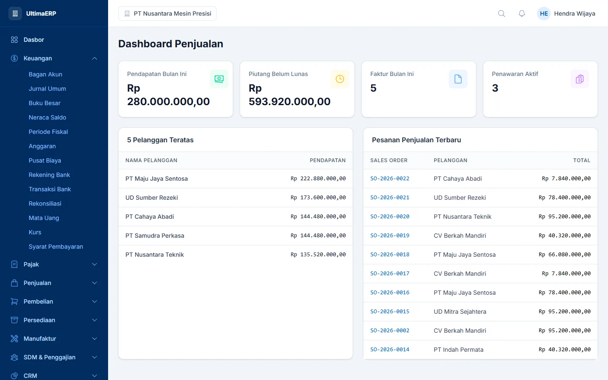Open the Syarat Pembayaran page
Image resolution: width=608 pixels, height=380 pixels.
click(56, 247)
